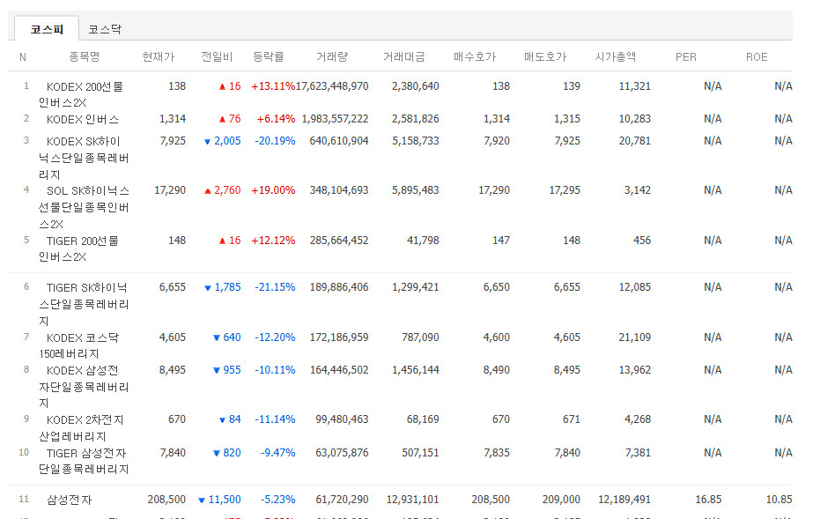The width and height of the screenshot is (820, 519).
Task: Open SOL SK하이닉스선물단일종목인버스2X link
Action: point(84,207)
